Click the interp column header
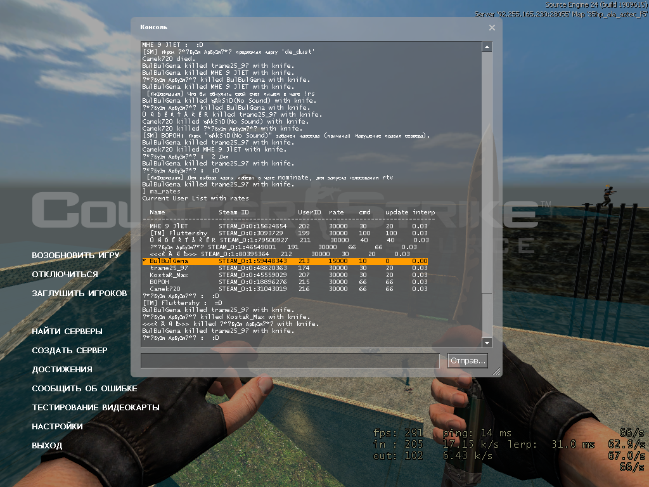 coord(424,212)
